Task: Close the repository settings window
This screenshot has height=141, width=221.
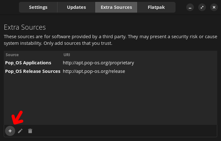Action: [214, 7]
